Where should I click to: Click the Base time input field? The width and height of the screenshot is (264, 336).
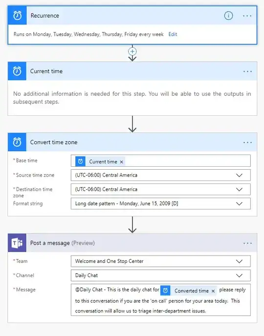coord(161,161)
